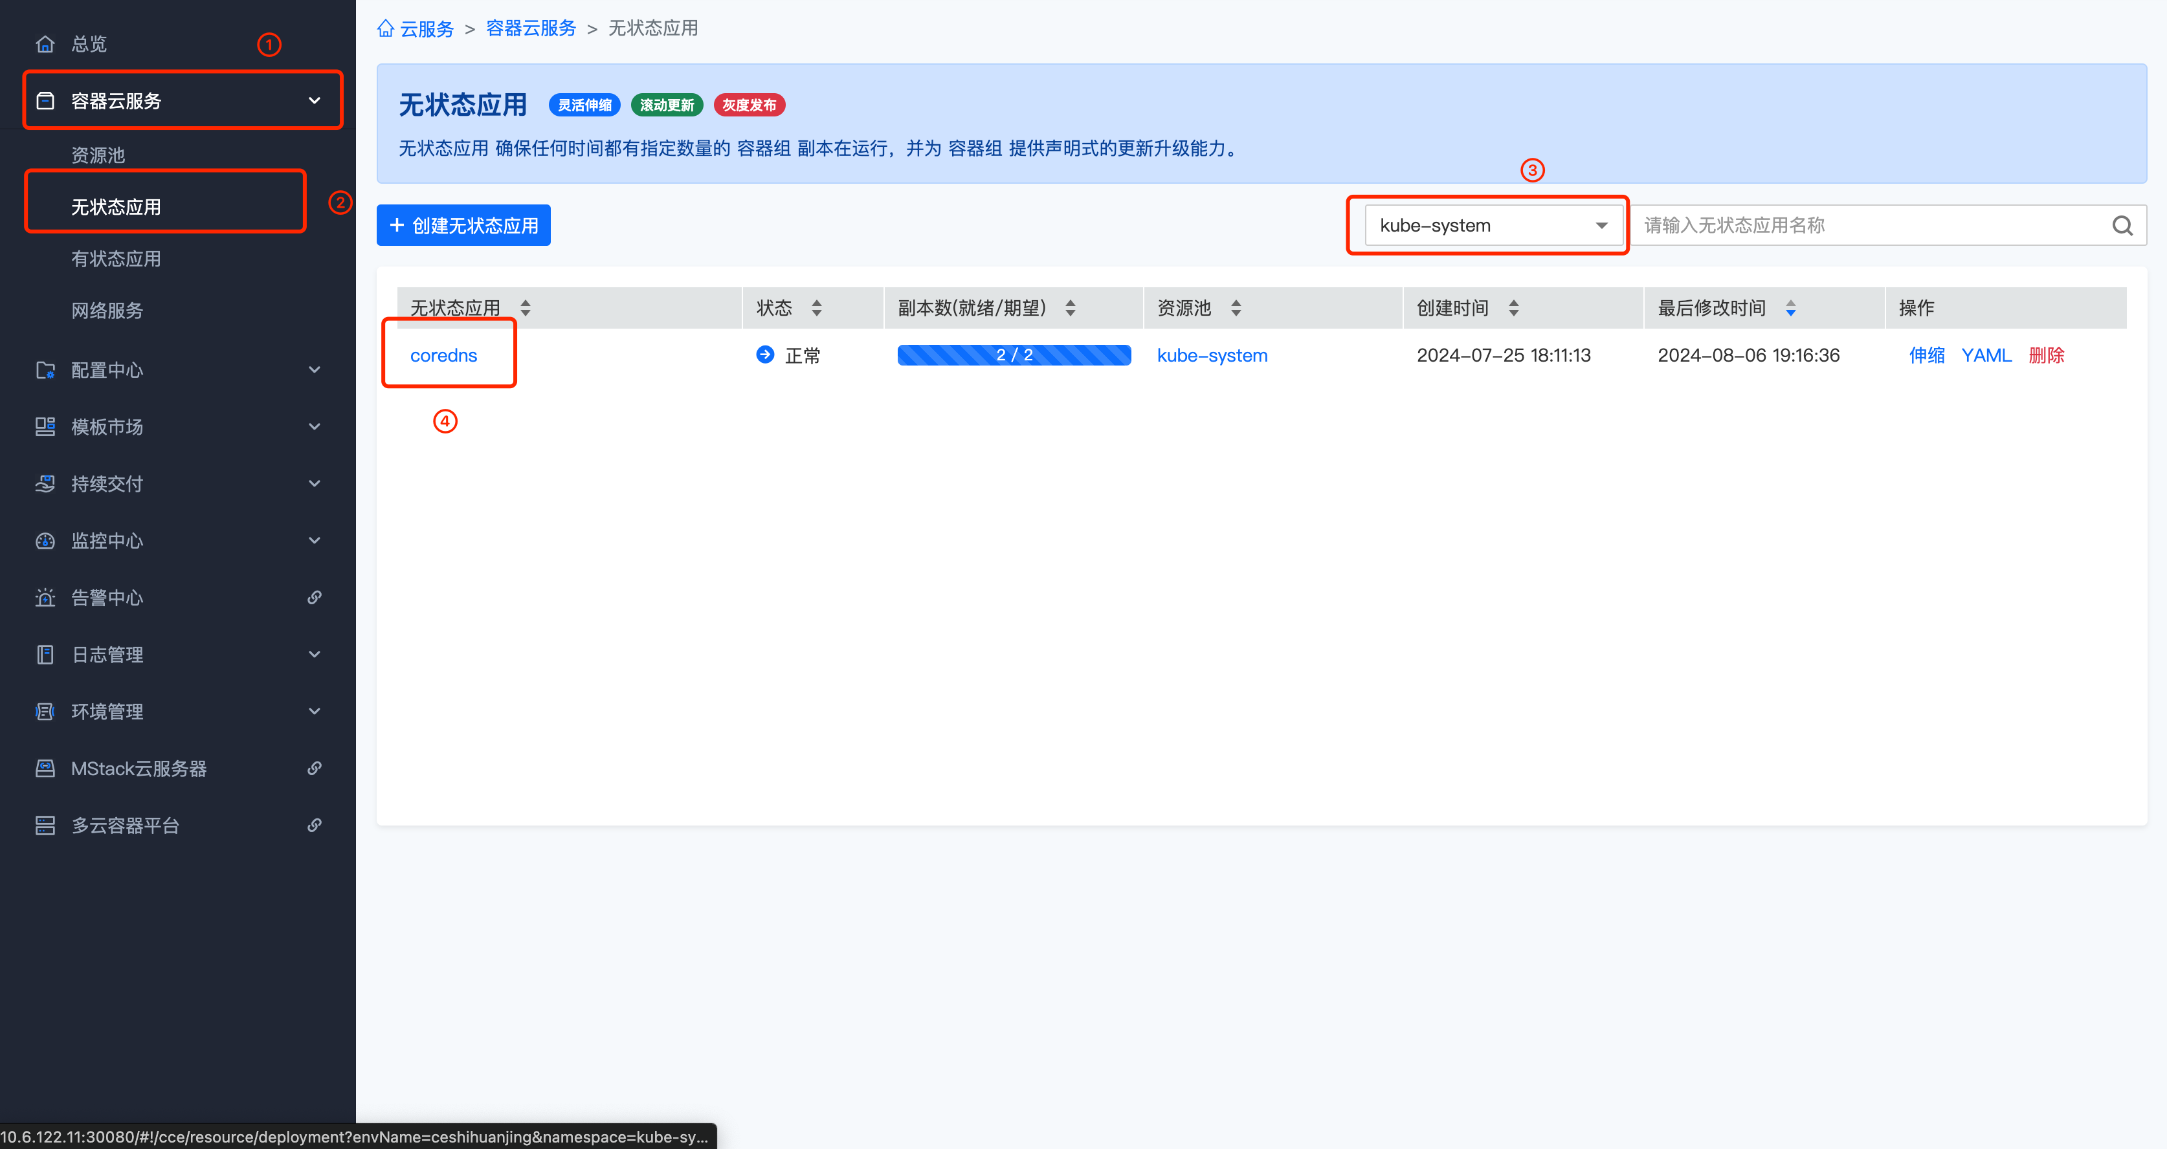Expand the 环境管理 menu chevron
This screenshot has height=1149, width=2167.
[x=315, y=712]
